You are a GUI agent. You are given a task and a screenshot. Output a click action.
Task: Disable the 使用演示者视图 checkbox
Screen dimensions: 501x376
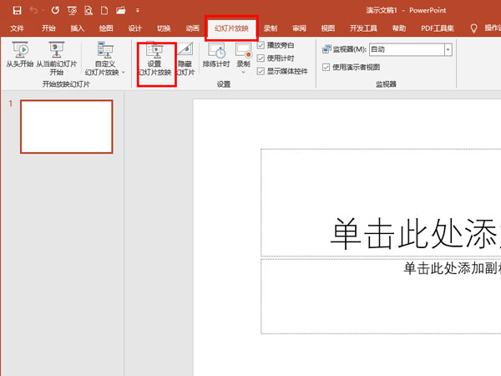coord(326,67)
